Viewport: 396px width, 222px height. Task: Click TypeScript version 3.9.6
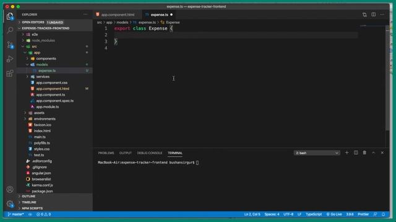[350, 214]
